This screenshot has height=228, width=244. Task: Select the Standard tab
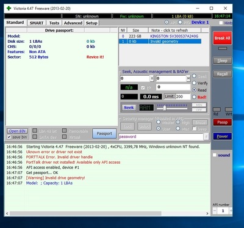(15, 23)
